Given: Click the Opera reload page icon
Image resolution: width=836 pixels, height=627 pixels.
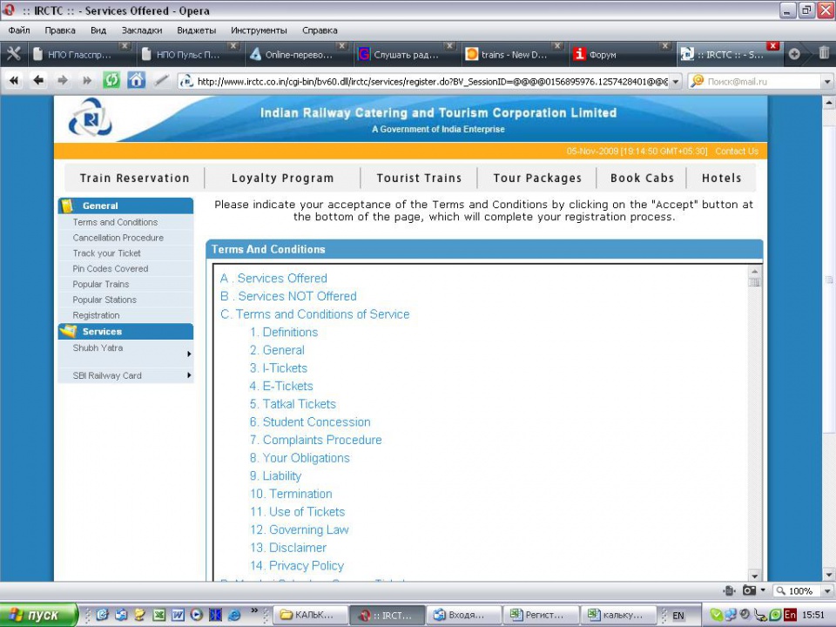Looking at the screenshot, I should pos(111,80).
